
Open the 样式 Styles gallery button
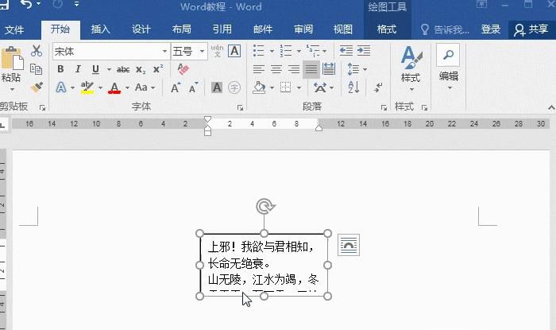(x=411, y=68)
